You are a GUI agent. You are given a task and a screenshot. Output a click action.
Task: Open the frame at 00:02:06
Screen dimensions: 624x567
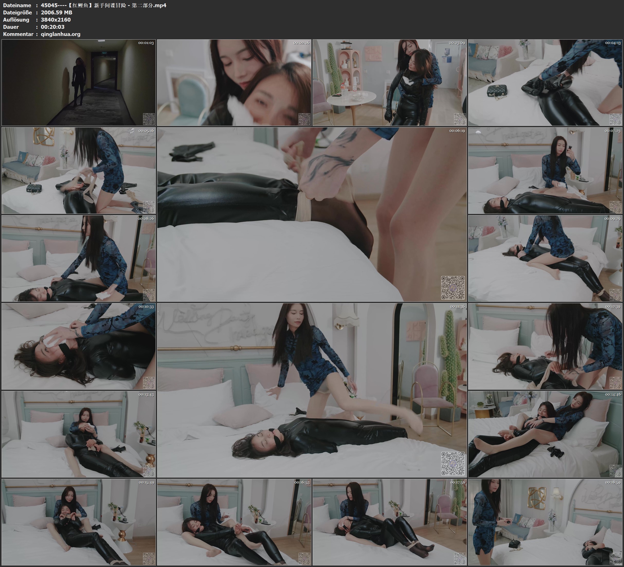pyautogui.click(x=234, y=82)
